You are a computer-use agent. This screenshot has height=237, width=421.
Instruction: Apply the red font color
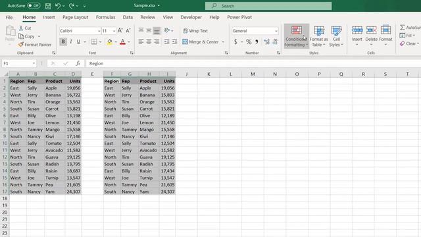(123, 41)
